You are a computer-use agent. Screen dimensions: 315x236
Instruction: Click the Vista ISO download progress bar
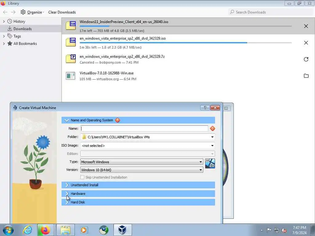click(185, 43)
